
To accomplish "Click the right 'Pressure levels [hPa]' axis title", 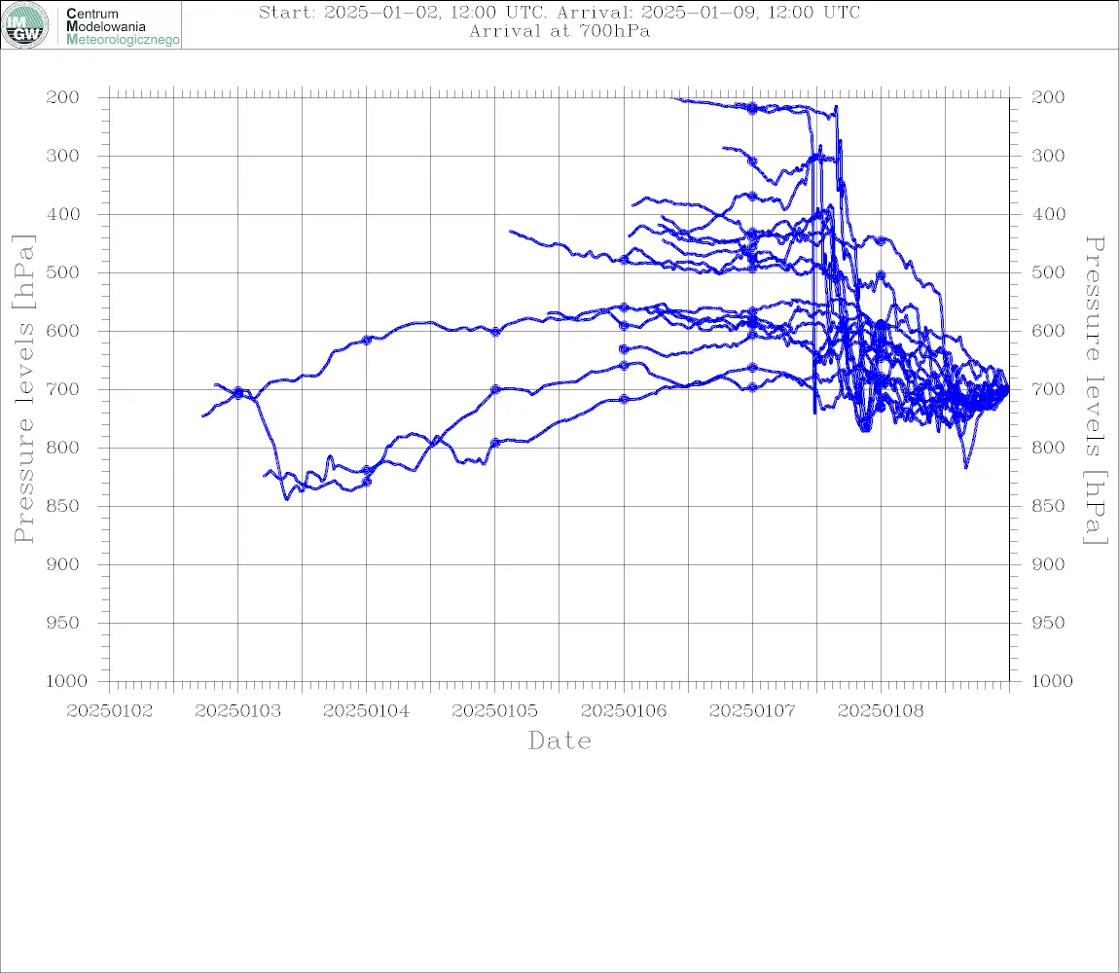I will (1096, 390).
